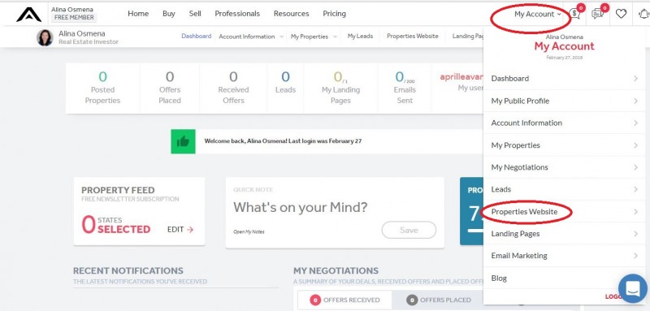The height and width of the screenshot is (311, 650).
Task: Open the blue live chat widget
Action: (633, 288)
